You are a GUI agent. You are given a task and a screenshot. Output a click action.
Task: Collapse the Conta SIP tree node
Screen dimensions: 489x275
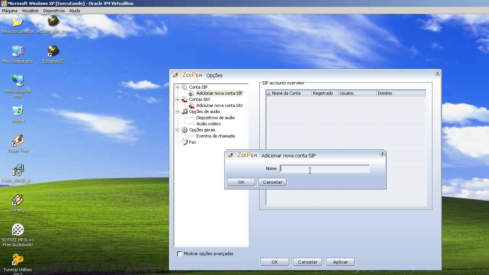(177, 87)
